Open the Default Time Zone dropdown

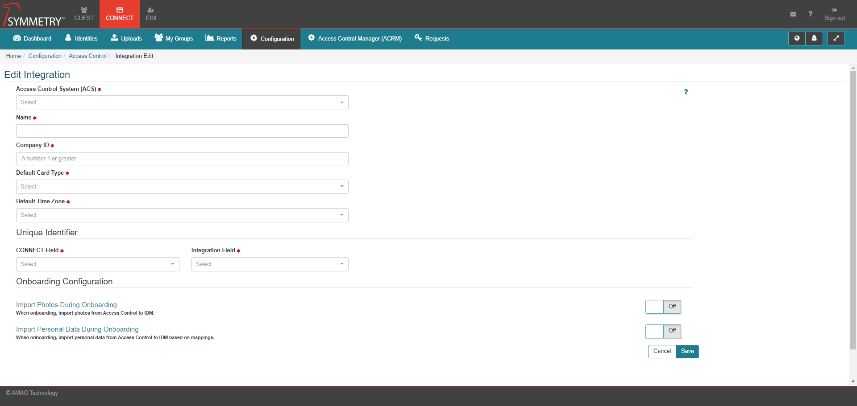[x=182, y=215]
